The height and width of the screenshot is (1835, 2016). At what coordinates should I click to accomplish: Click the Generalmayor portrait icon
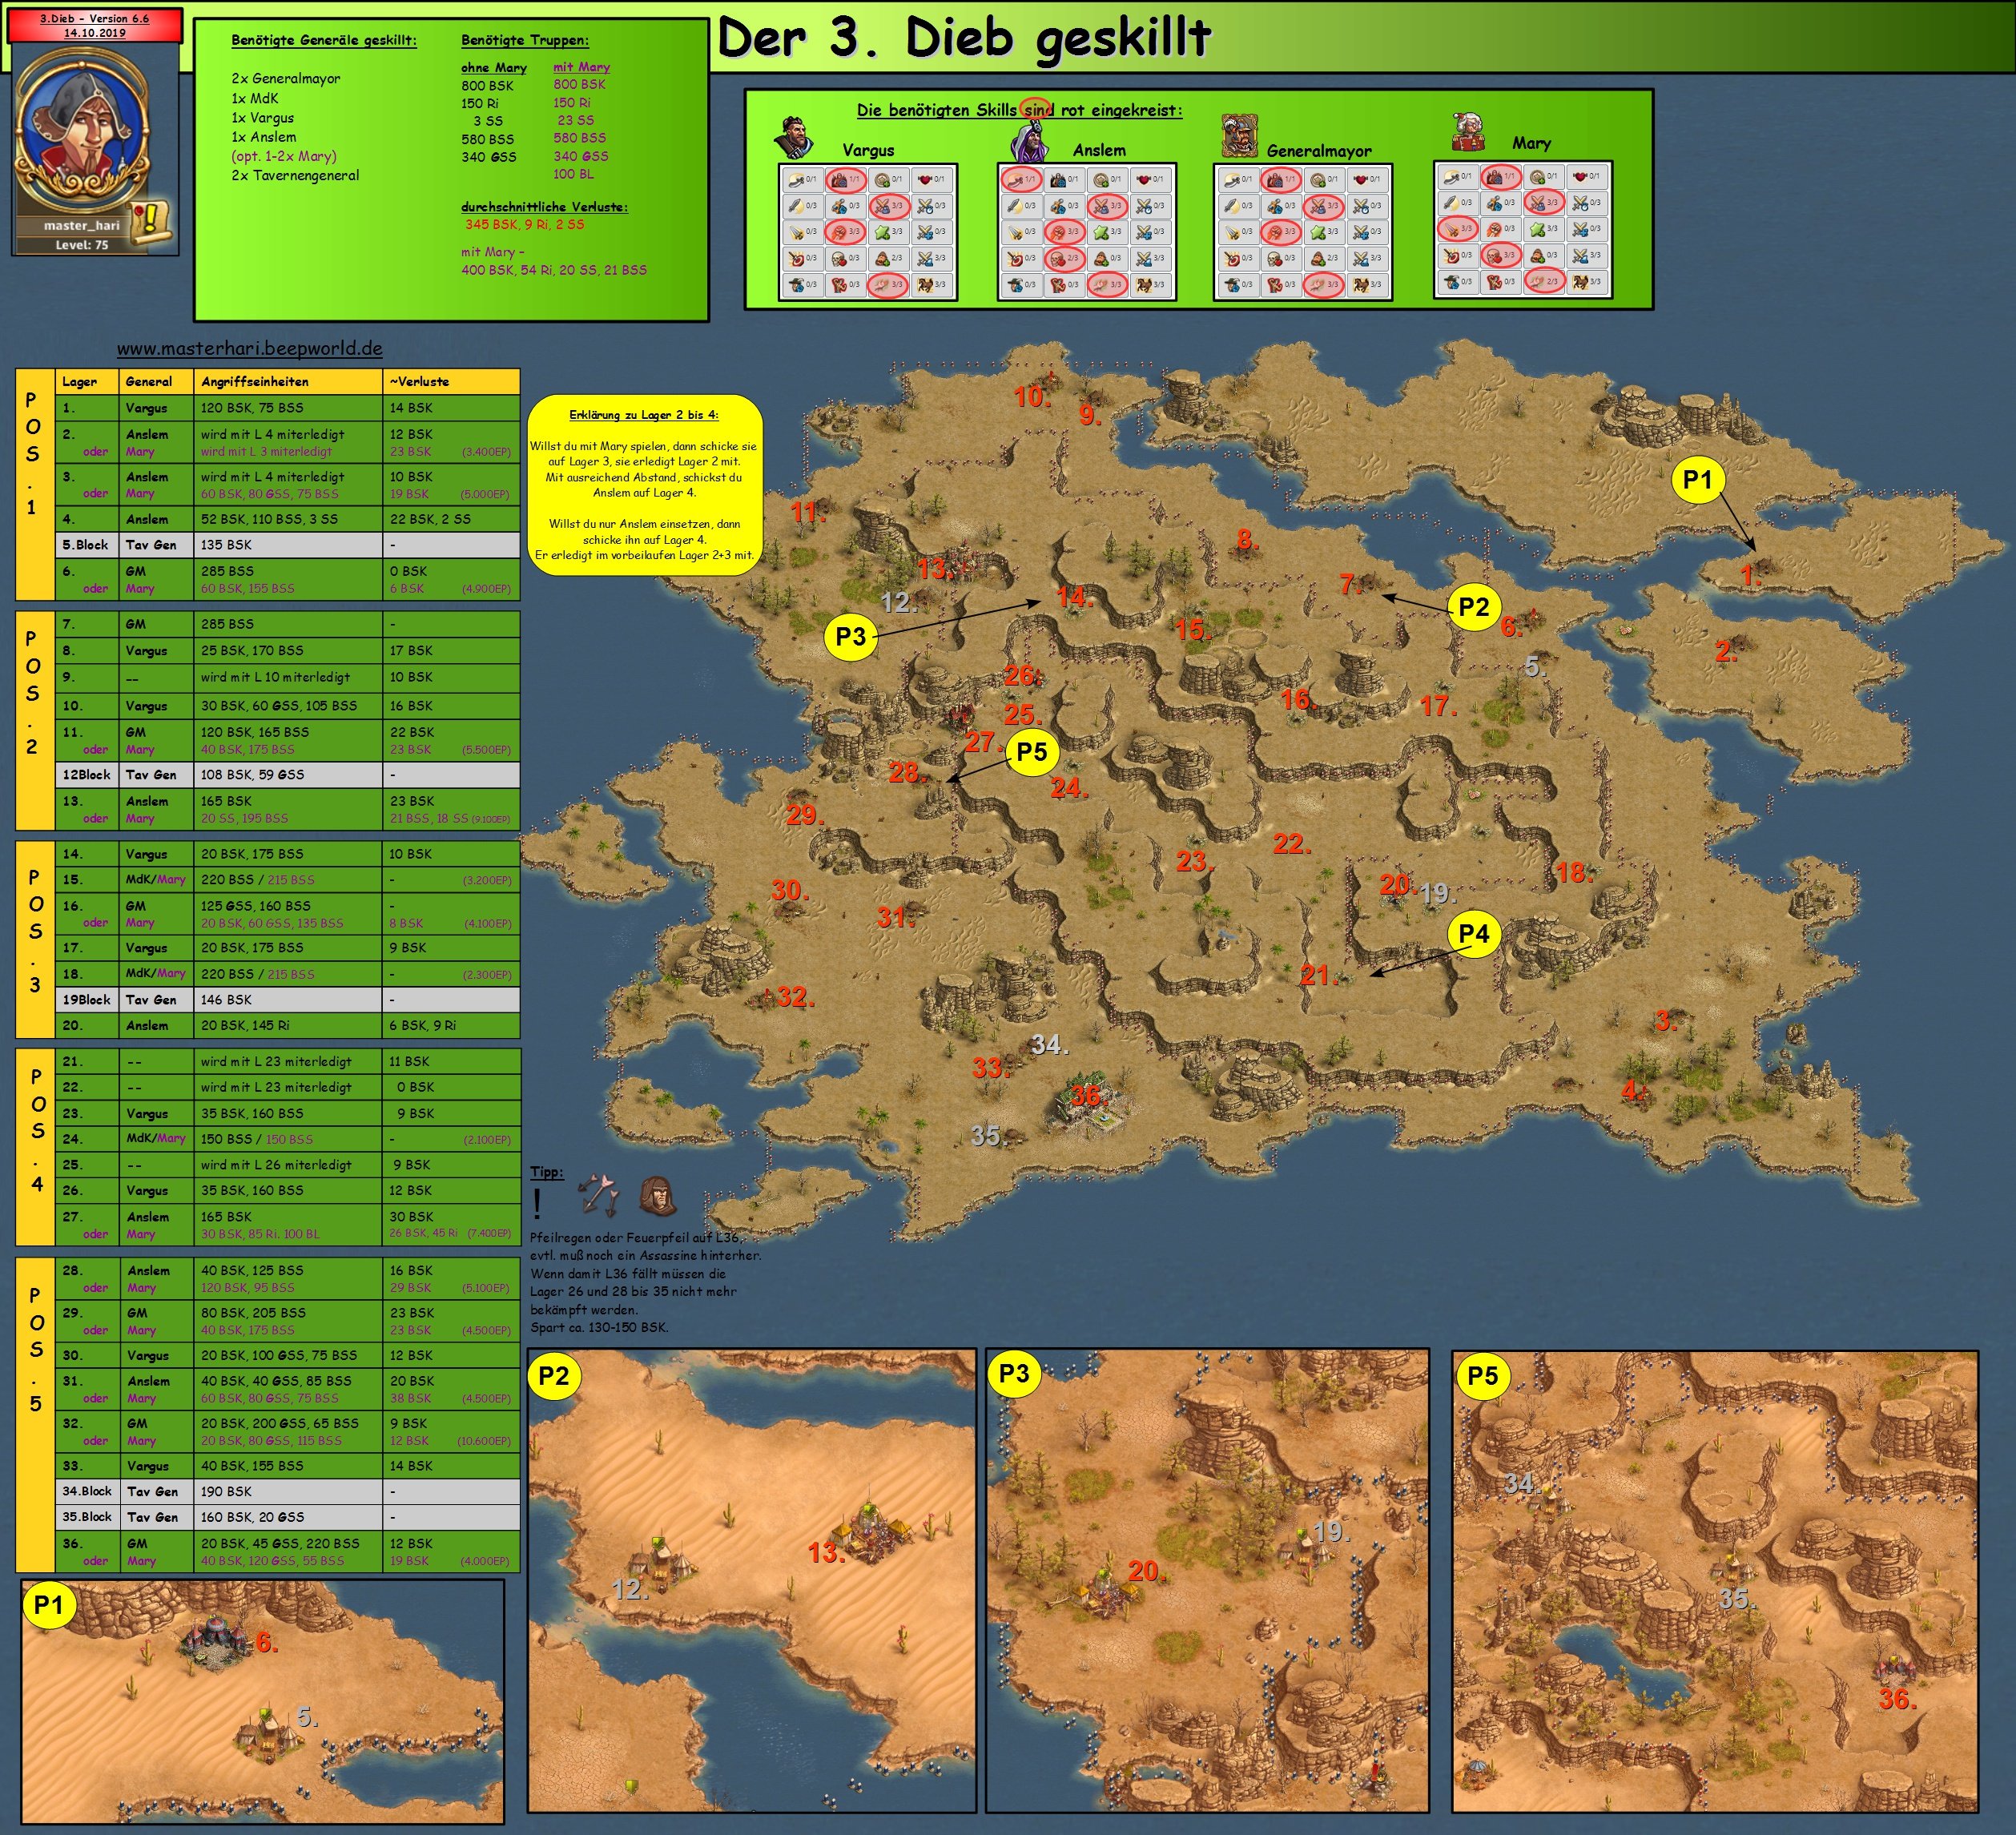pyautogui.click(x=1239, y=136)
